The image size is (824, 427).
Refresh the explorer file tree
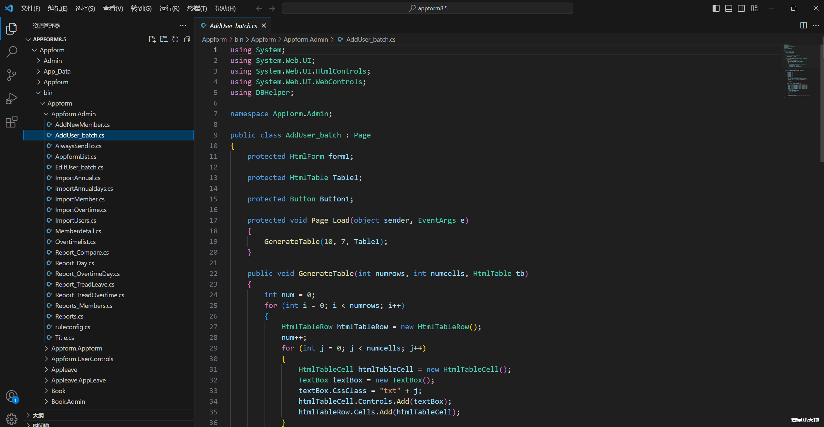point(175,39)
